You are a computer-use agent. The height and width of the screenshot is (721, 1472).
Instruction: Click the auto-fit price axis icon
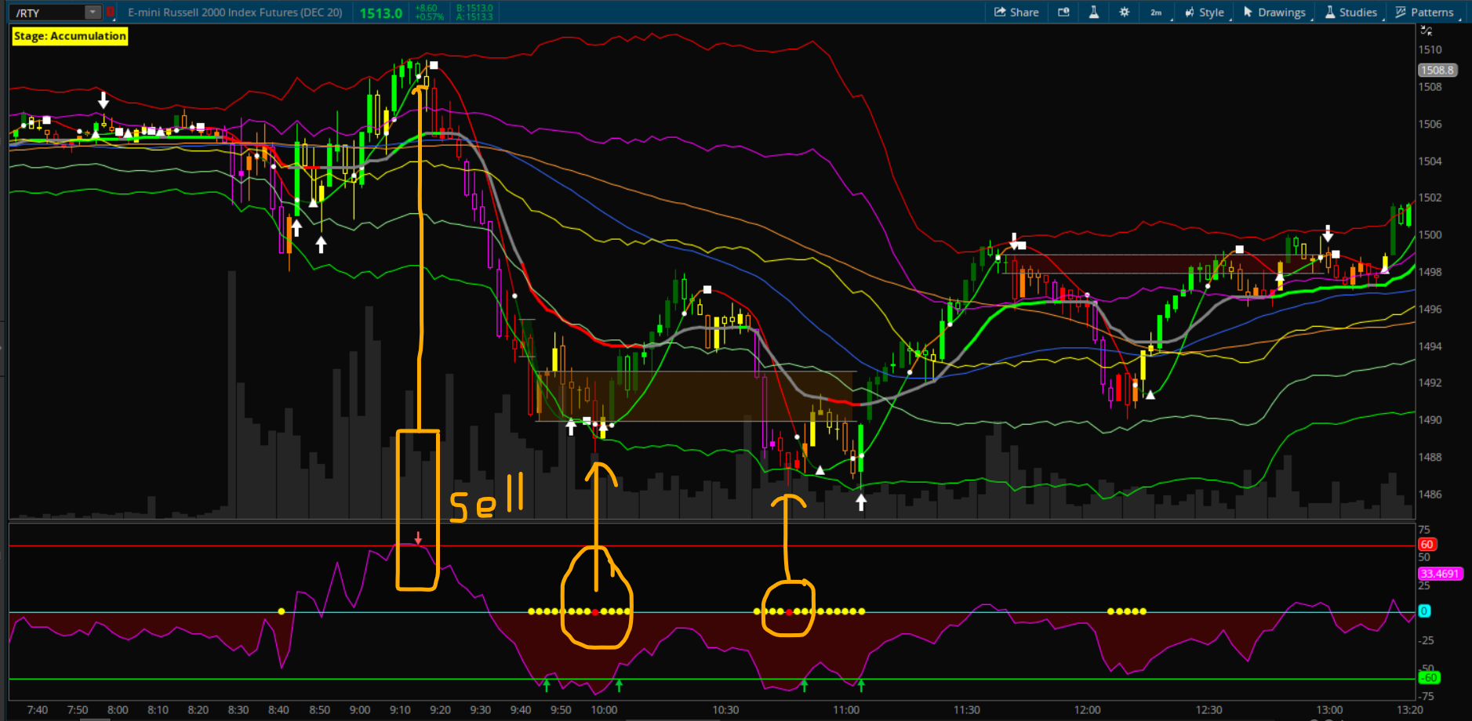pyautogui.click(x=1427, y=31)
